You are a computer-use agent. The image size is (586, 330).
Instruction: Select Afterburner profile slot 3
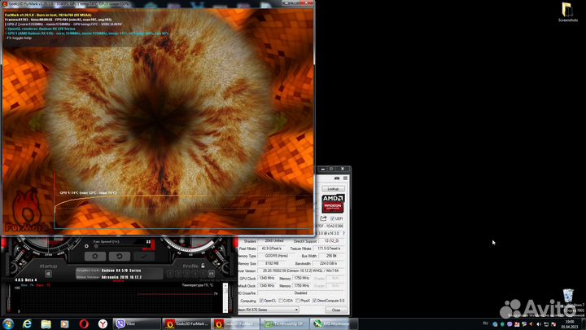[186, 274]
